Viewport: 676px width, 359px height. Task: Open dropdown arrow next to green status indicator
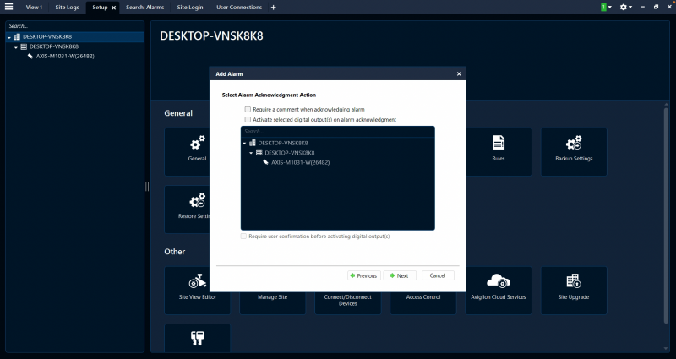coord(609,8)
